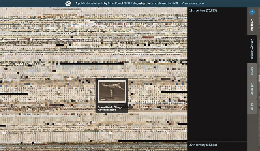This screenshot has width=260, height=151.
Task: Open the Edward Walsh baseball pitcher photo
Action: click(112, 91)
